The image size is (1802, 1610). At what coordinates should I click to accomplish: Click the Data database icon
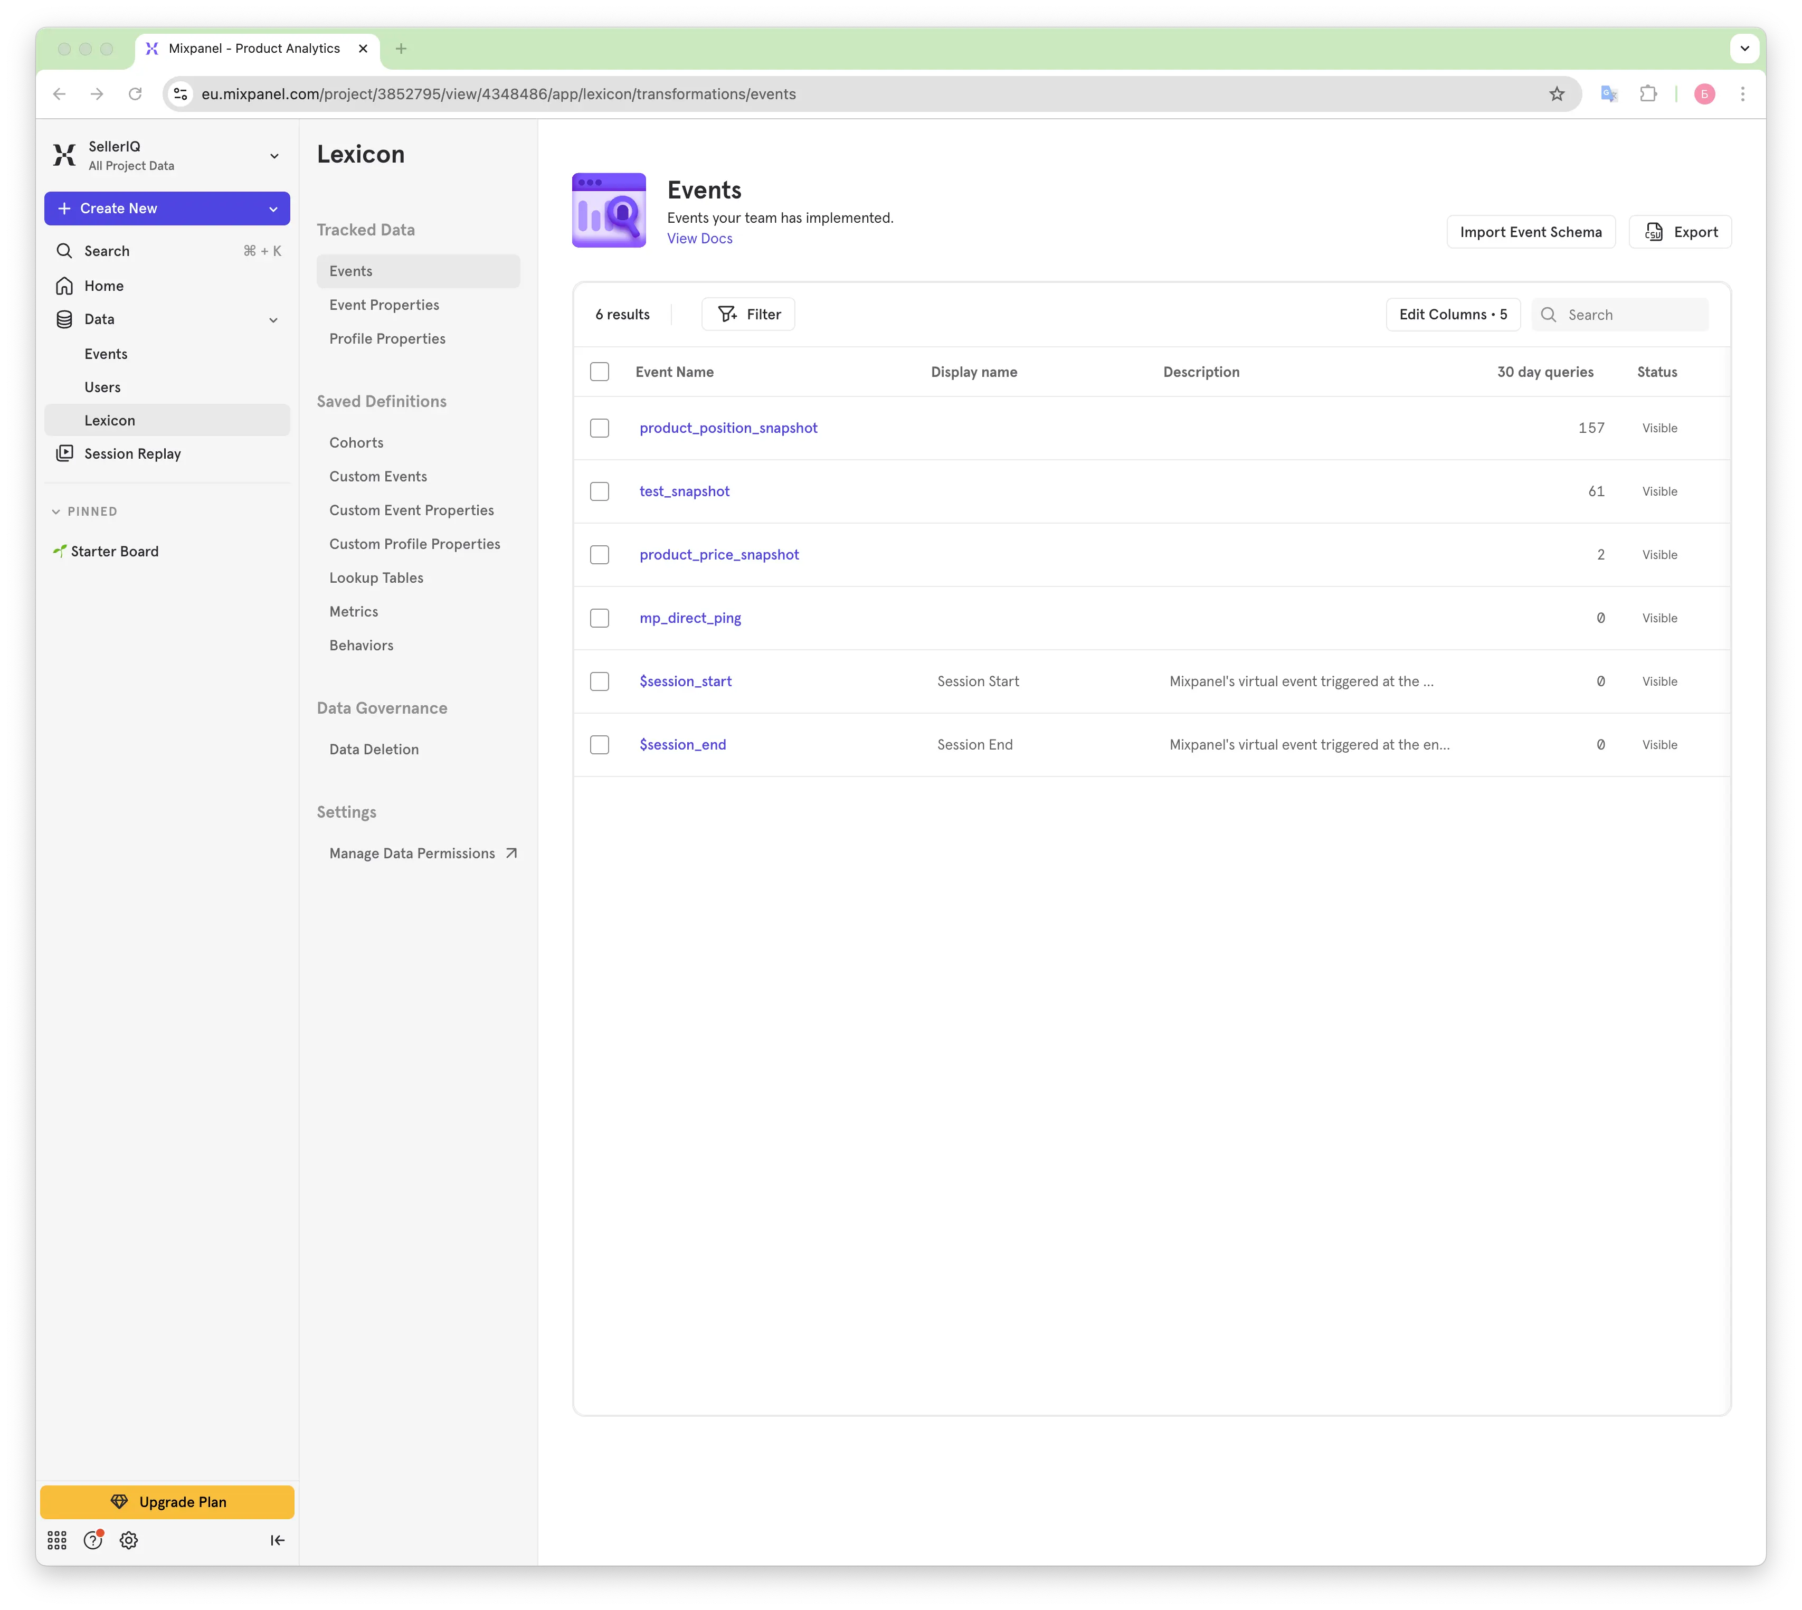pyautogui.click(x=64, y=319)
